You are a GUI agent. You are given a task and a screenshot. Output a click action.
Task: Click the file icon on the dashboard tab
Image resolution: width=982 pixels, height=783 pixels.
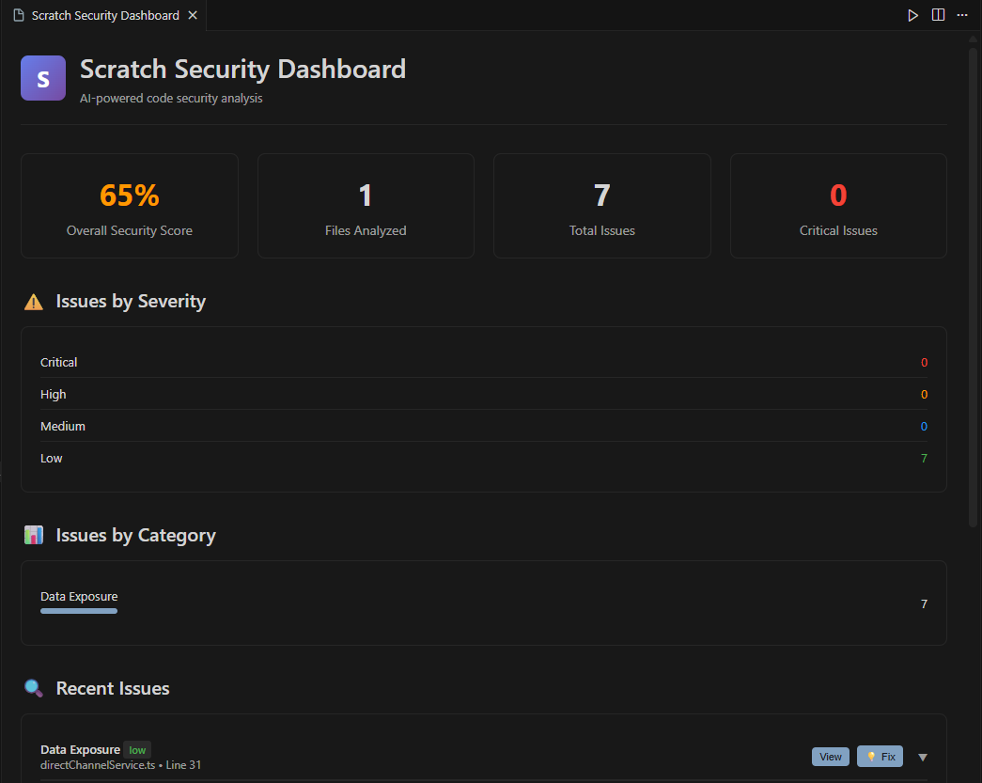coord(19,15)
